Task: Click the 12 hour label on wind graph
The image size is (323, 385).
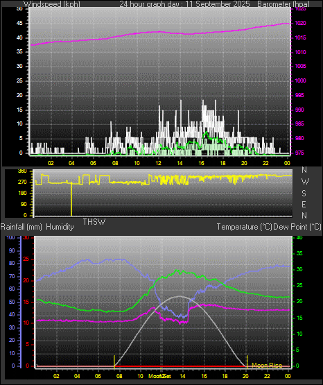Action: tap(158, 163)
